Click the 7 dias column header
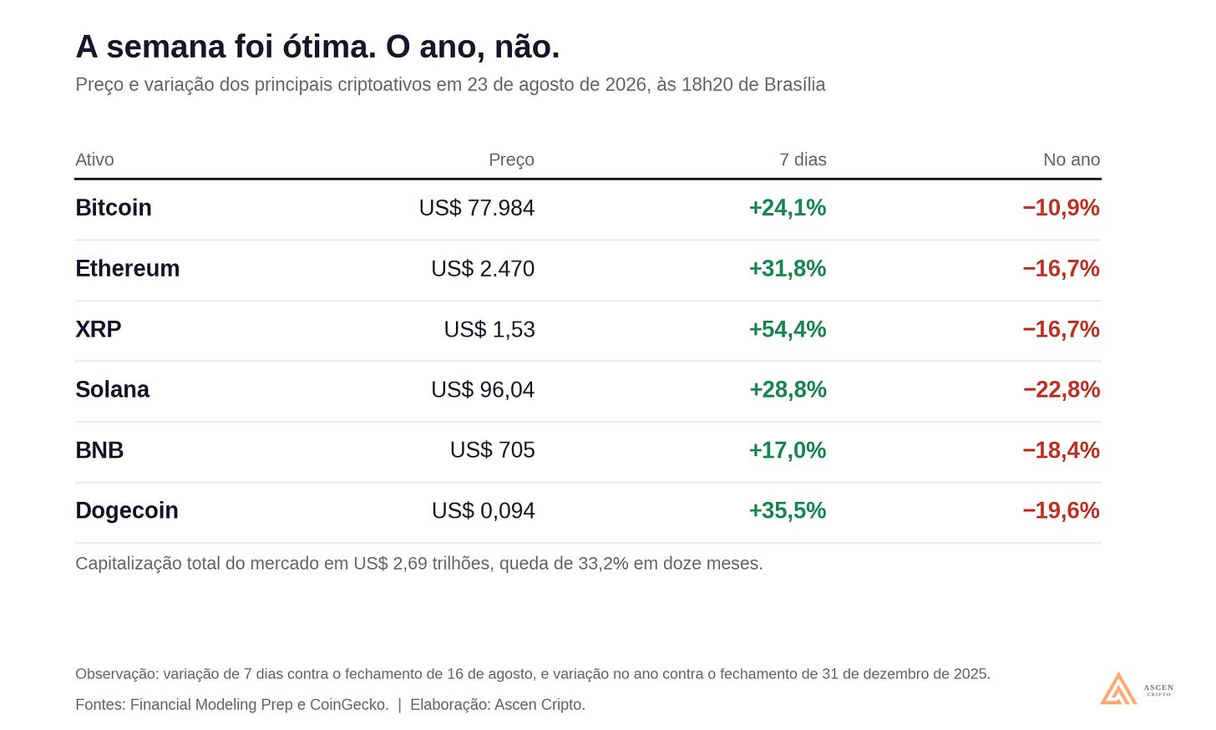The width and height of the screenshot is (1216, 730). pyautogui.click(x=803, y=160)
